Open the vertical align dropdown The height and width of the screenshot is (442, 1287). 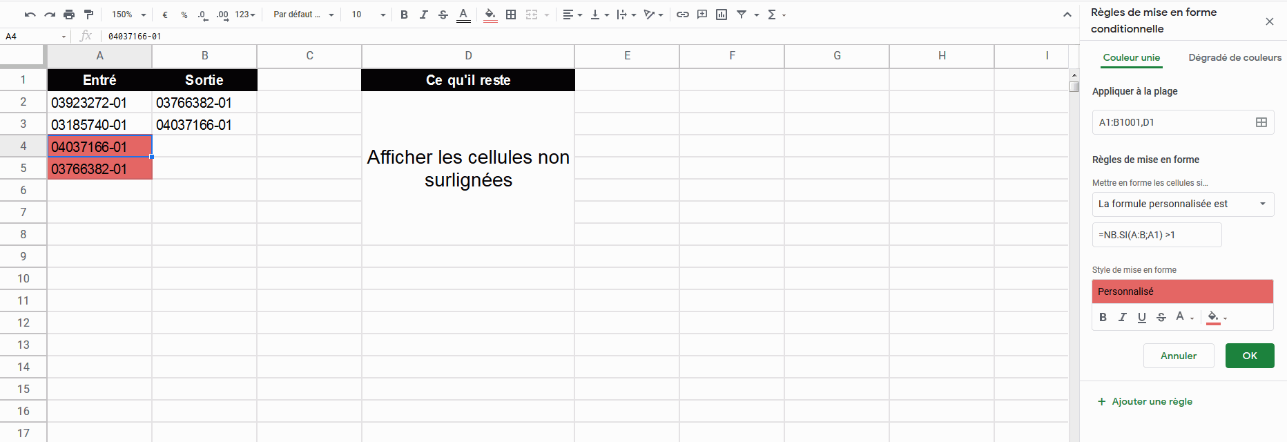(599, 15)
